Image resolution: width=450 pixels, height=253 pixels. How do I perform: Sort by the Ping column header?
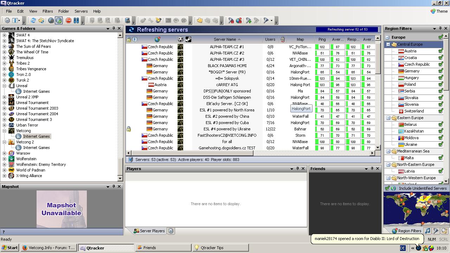click(x=322, y=39)
